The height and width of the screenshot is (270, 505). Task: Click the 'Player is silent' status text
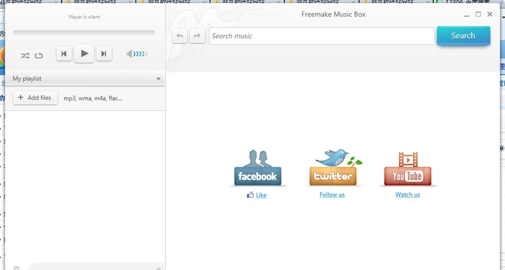click(84, 17)
